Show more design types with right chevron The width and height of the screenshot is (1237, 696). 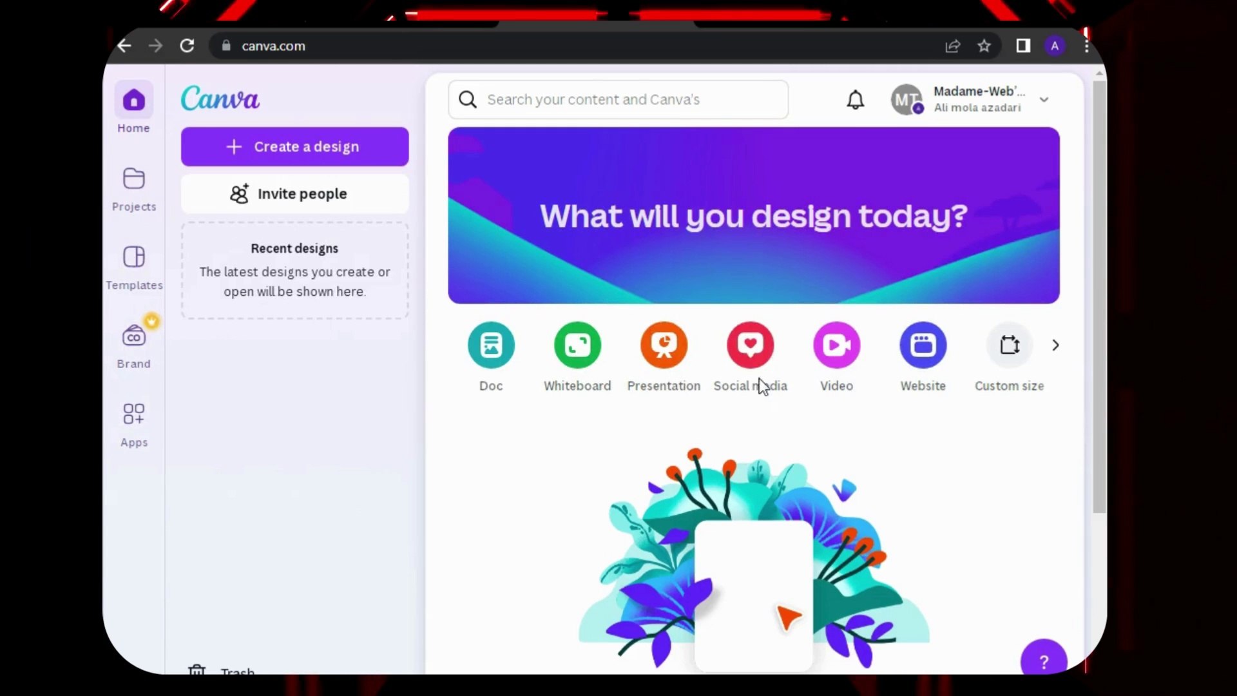pyautogui.click(x=1055, y=345)
